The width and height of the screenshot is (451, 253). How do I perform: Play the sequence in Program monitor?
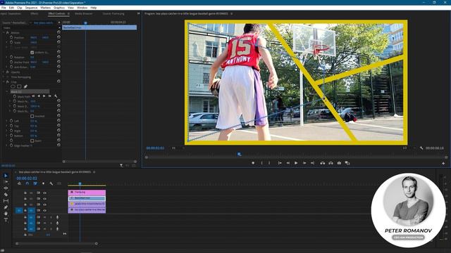tap(296, 163)
